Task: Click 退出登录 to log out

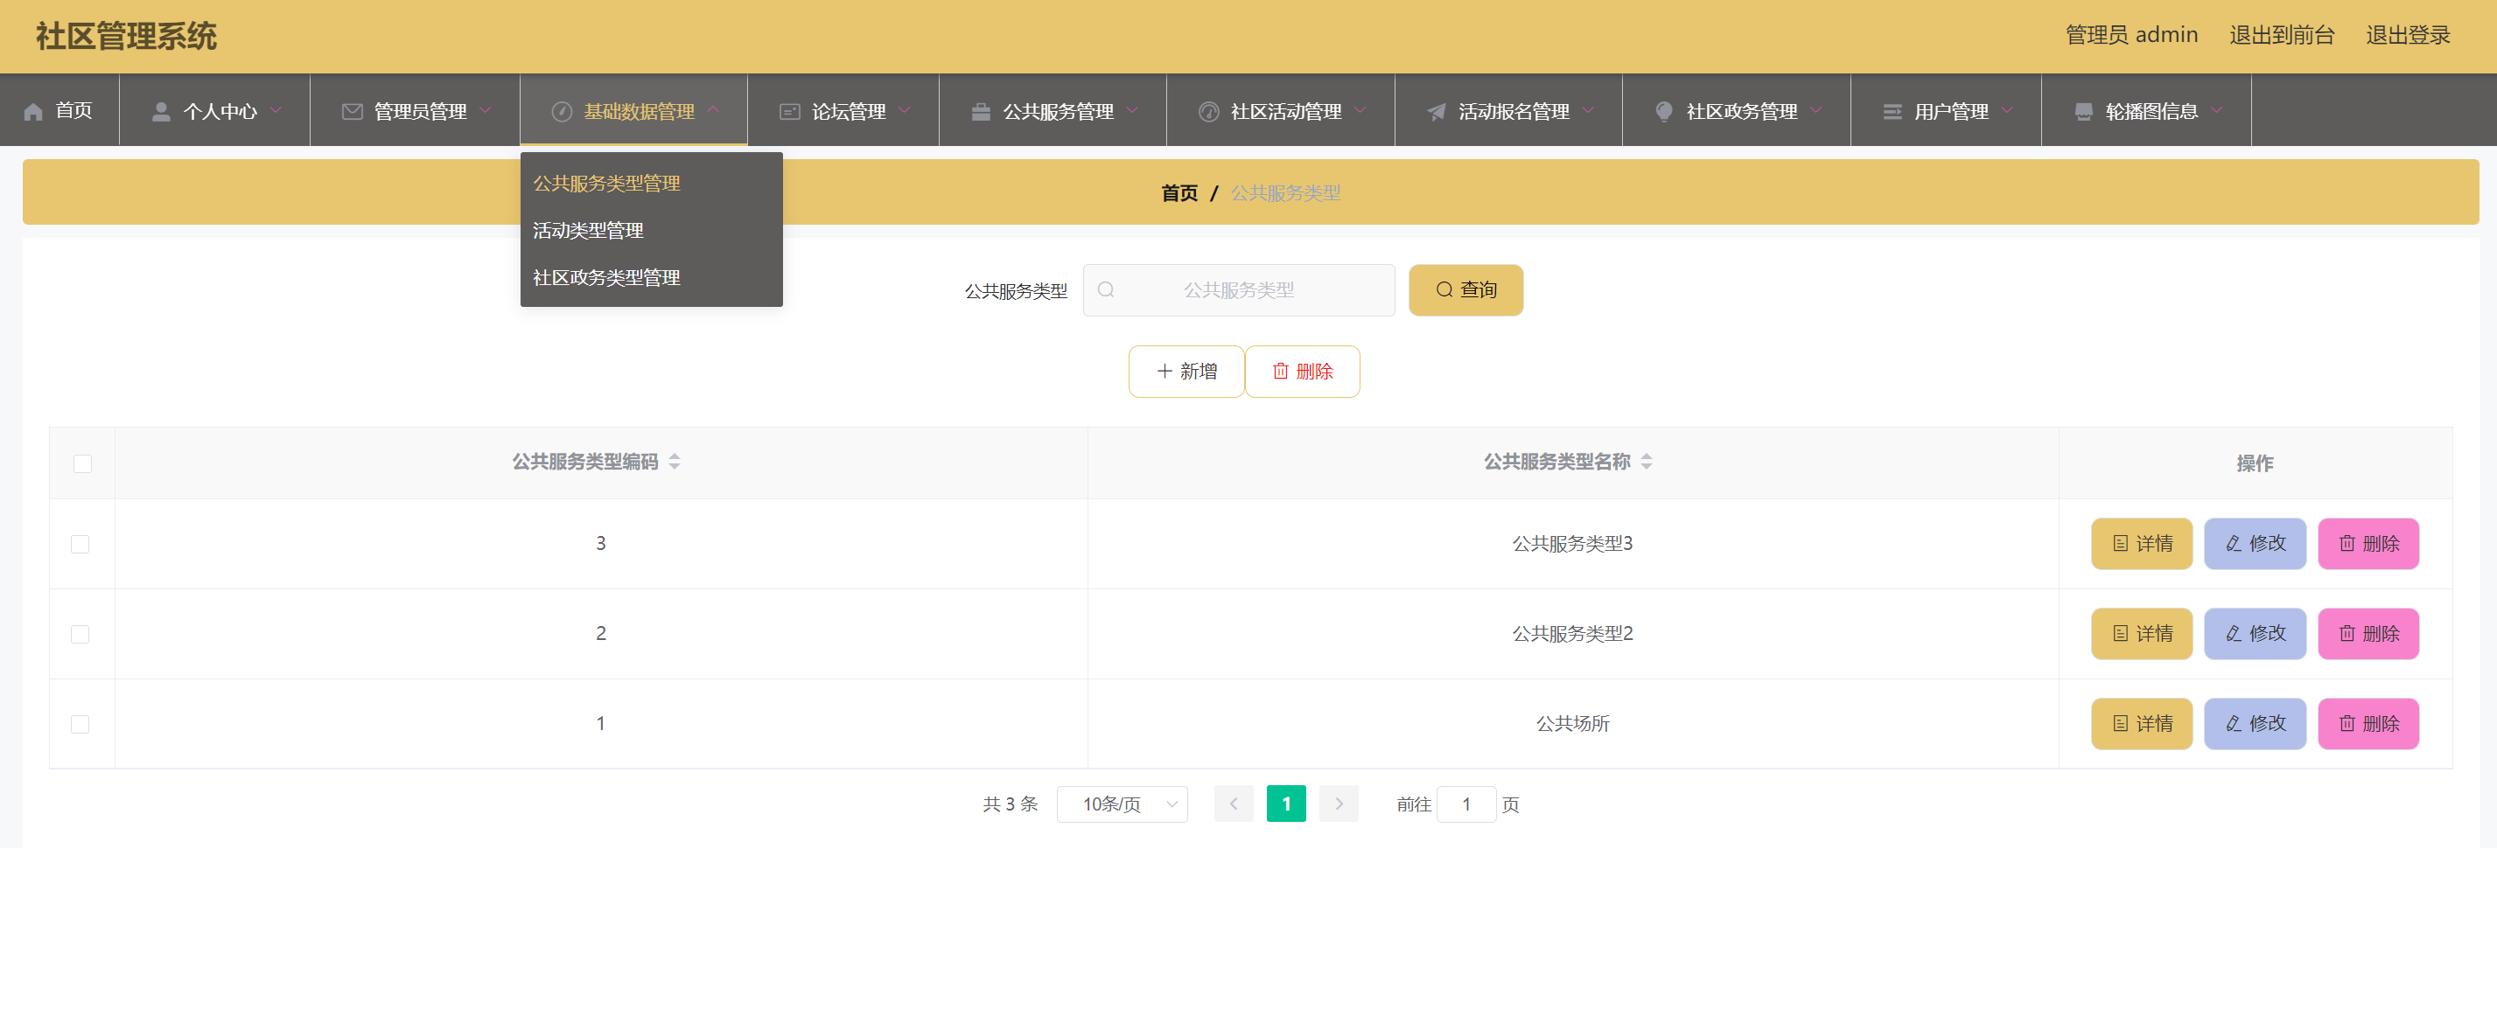Action: click(x=2408, y=35)
